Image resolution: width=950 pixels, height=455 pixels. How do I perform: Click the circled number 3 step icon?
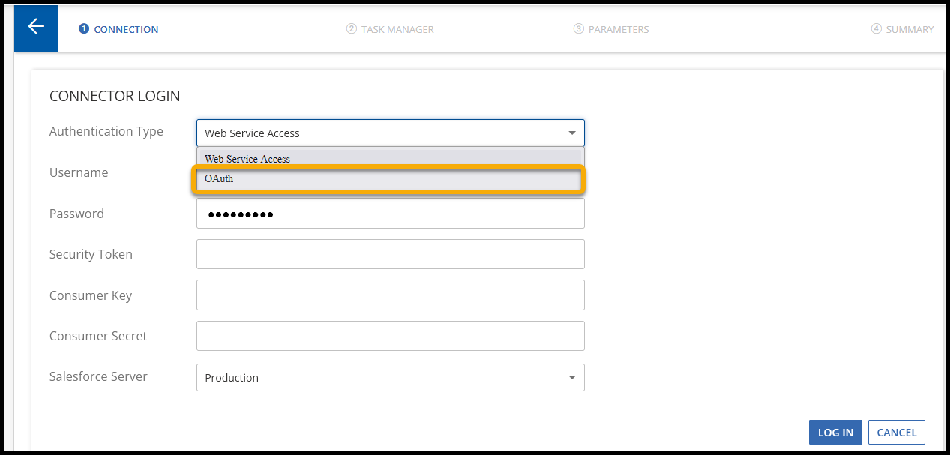pyautogui.click(x=578, y=29)
